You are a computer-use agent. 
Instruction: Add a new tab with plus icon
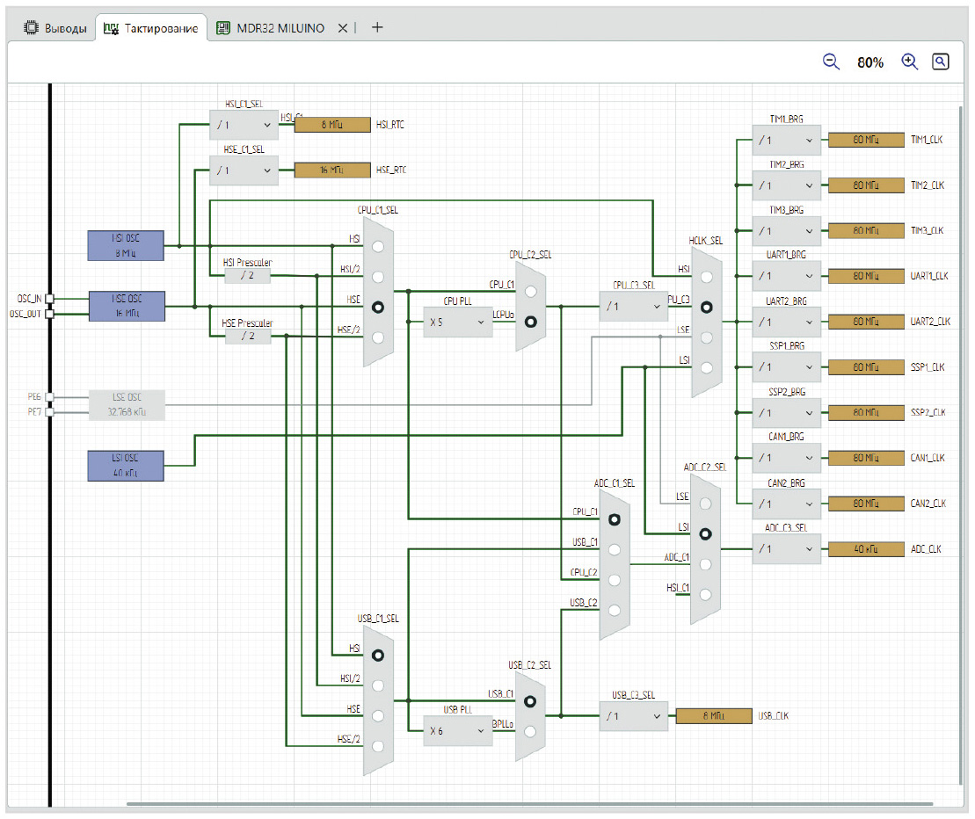click(x=377, y=28)
